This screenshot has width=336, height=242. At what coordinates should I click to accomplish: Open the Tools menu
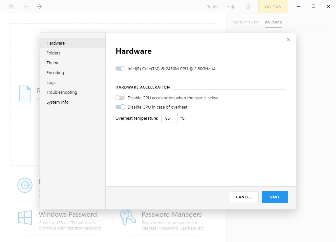tap(212, 7)
